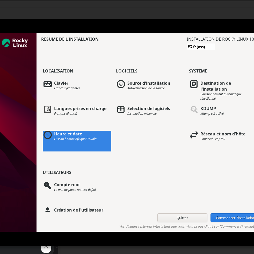This screenshot has width=254, height=254.
Task: Click the Heure et date clock icon
Action: (x=48, y=135)
